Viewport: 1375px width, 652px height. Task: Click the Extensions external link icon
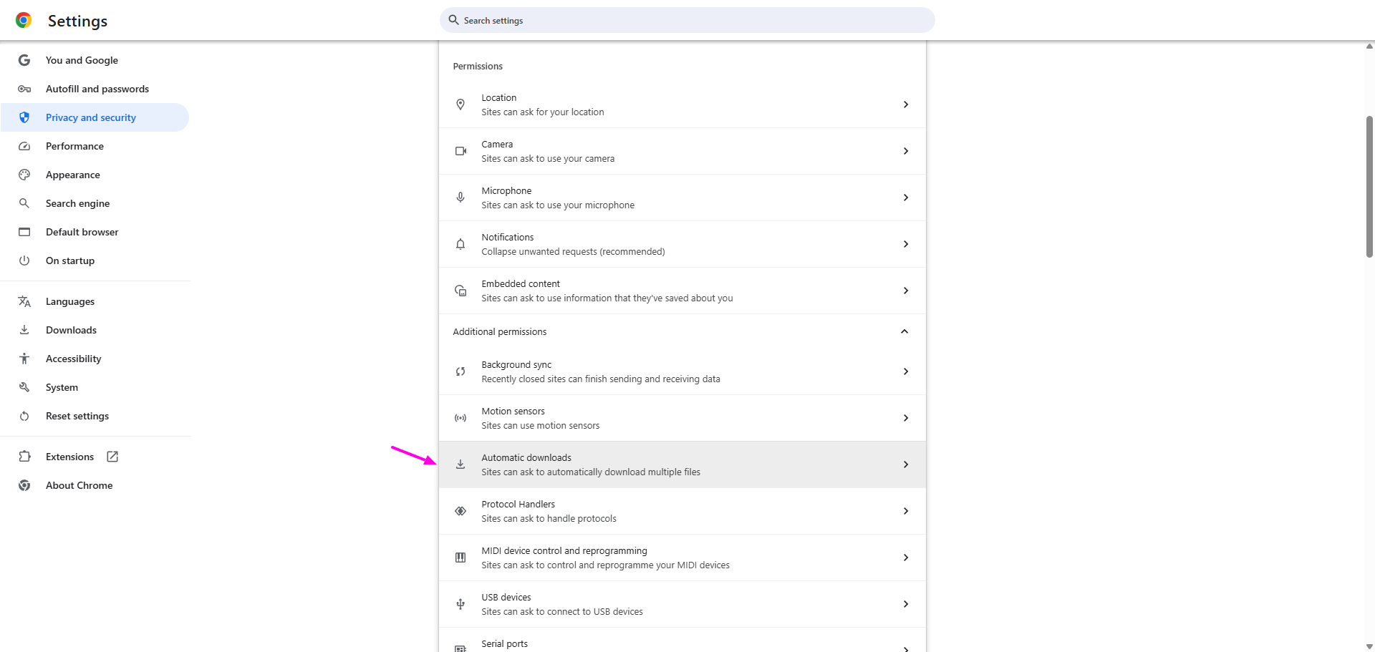click(112, 457)
